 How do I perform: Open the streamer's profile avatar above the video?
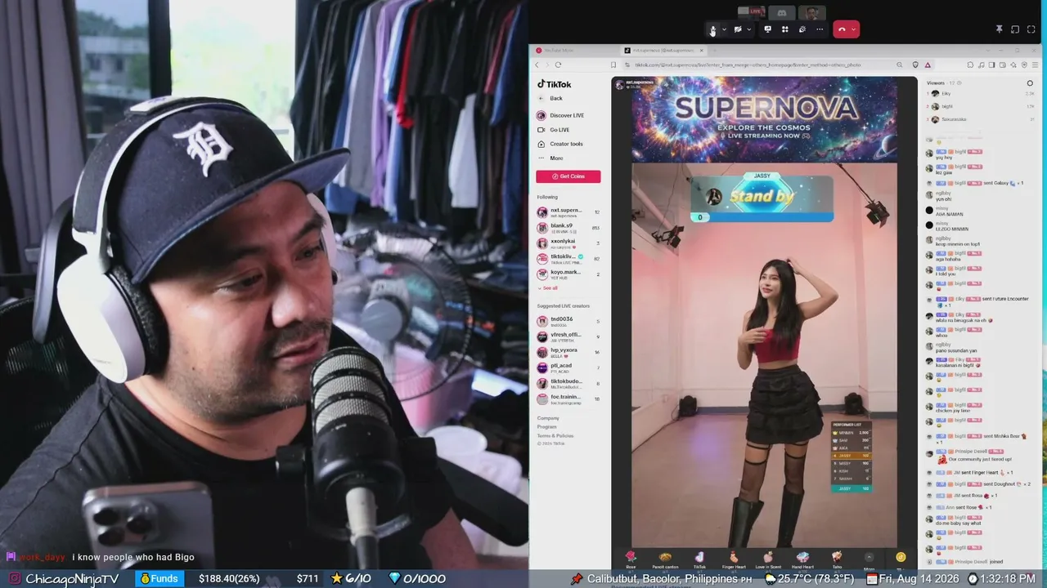[x=619, y=83]
